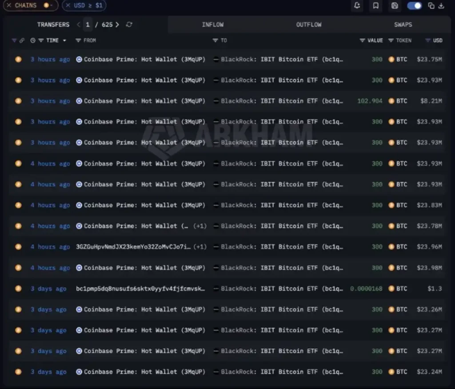The height and width of the screenshot is (389, 455).
Task: Click the $23.78M USD amount
Action: point(430,226)
